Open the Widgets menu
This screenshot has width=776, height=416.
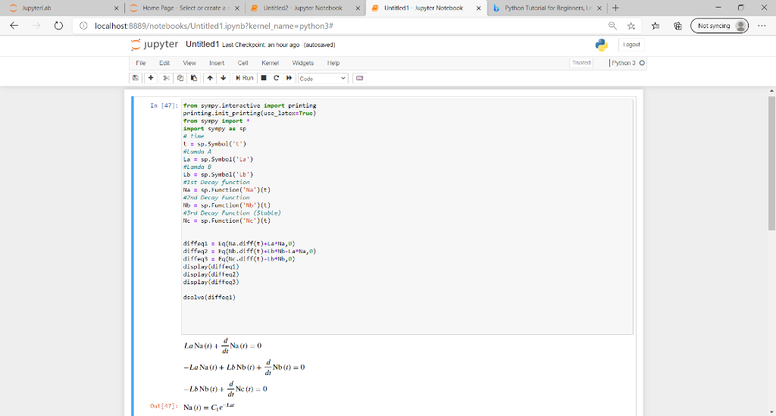pyautogui.click(x=303, y=64)
